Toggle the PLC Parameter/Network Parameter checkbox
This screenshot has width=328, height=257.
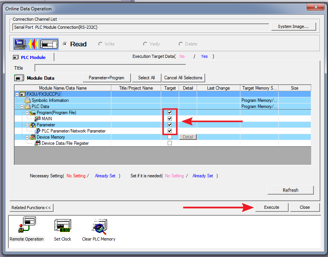(170, 131)
